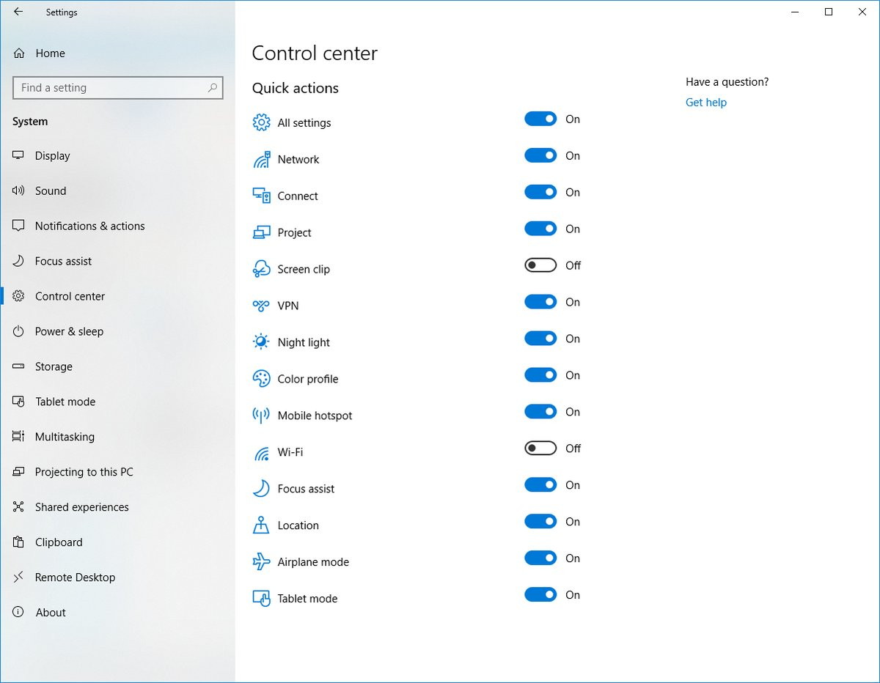Click the Screen clip icon
Screen dimensions: 880x683
[x=261, y=269]
